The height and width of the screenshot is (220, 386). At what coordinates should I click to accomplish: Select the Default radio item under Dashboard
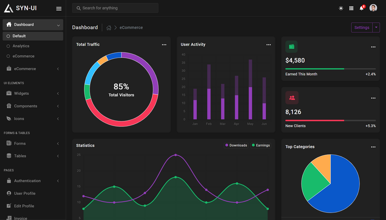point(33,36)
